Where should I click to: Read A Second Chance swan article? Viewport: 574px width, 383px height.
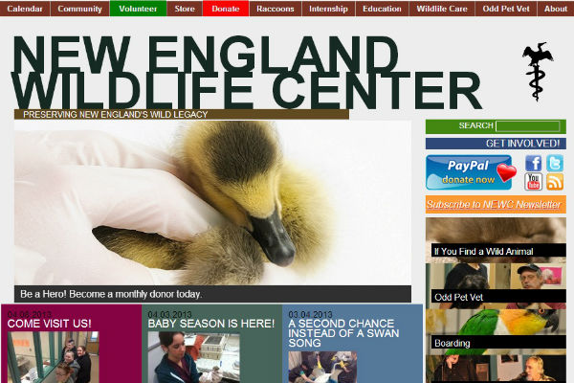point(343,333)
